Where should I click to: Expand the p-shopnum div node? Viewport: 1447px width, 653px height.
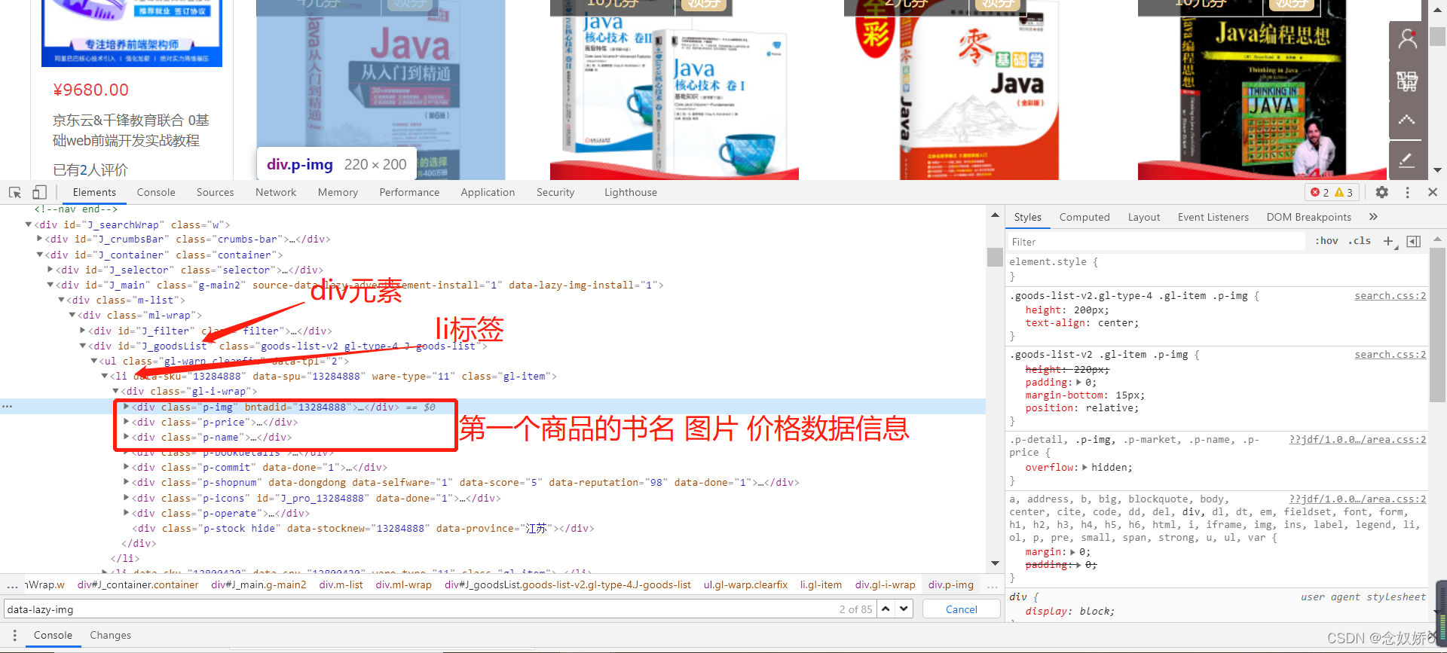[x=126, y=483]
